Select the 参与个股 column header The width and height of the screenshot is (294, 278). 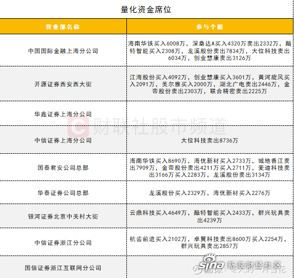point(210,26)
